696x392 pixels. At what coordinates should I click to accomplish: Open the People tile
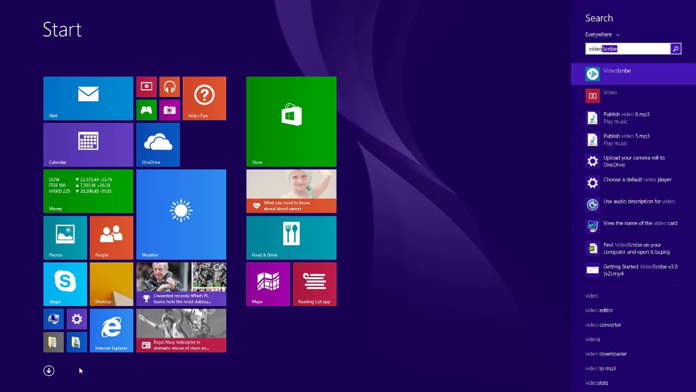point(111,238)
